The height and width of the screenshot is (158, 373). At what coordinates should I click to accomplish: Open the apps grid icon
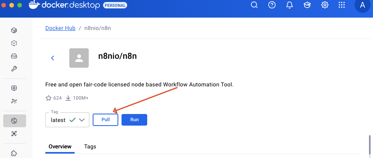tap(342, 5)
